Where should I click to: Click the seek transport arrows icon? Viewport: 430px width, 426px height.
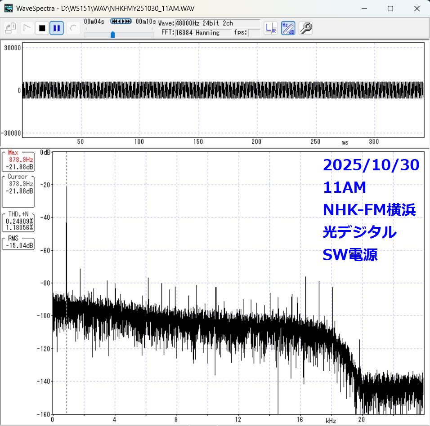pos(121,22)
